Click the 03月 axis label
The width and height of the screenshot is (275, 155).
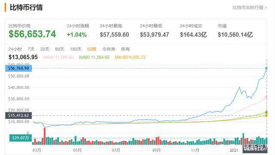[37, 150]
